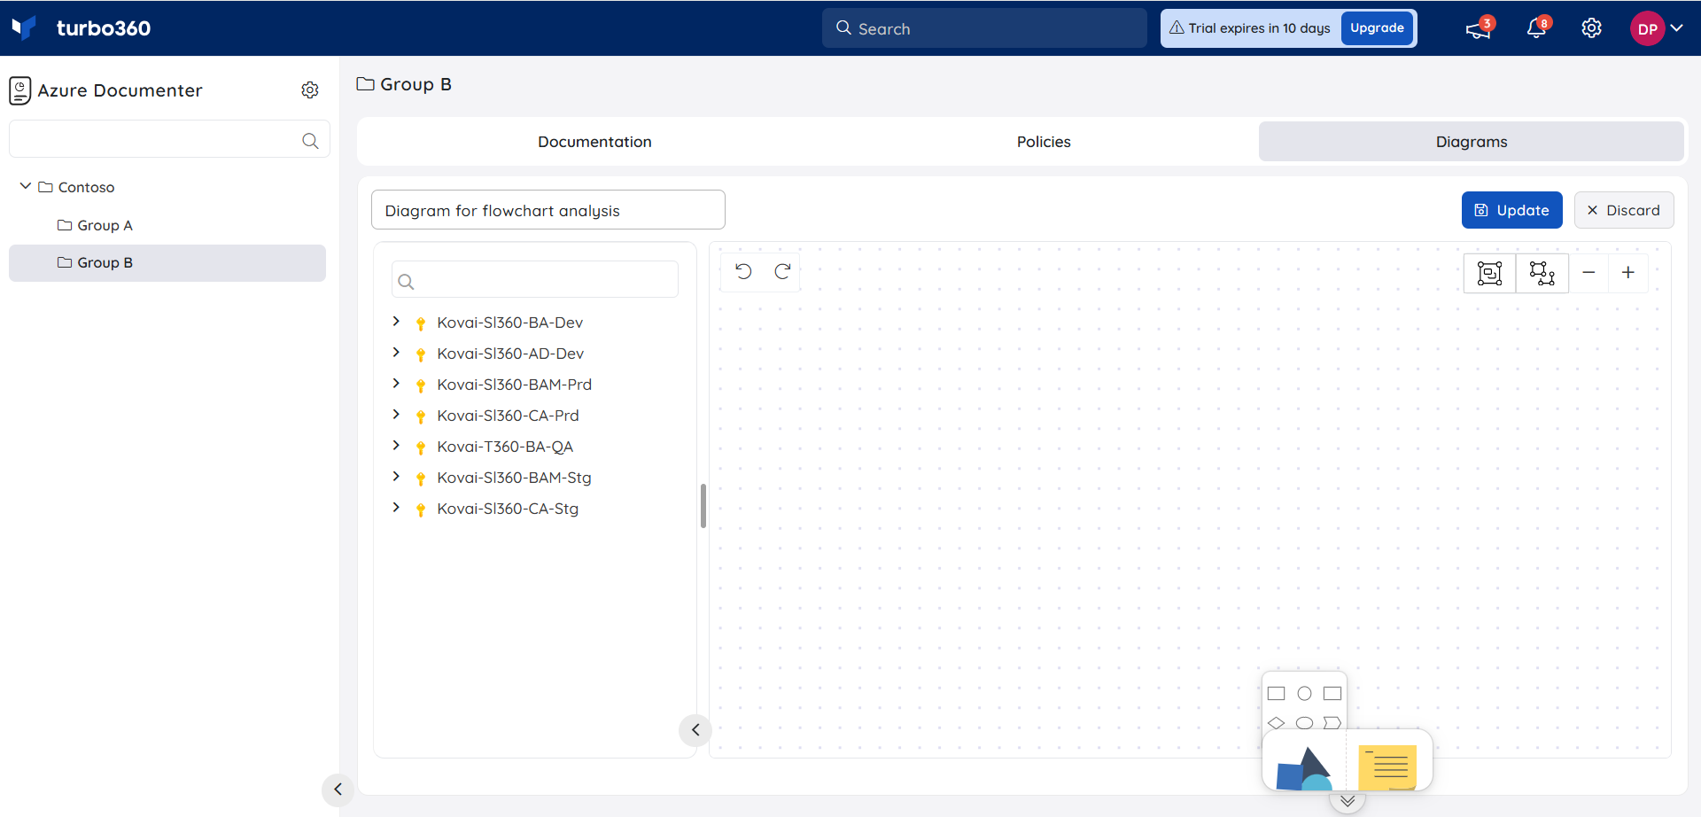
Task: Zoom in the canvas with plus
Action: (x=1627, y=273)
